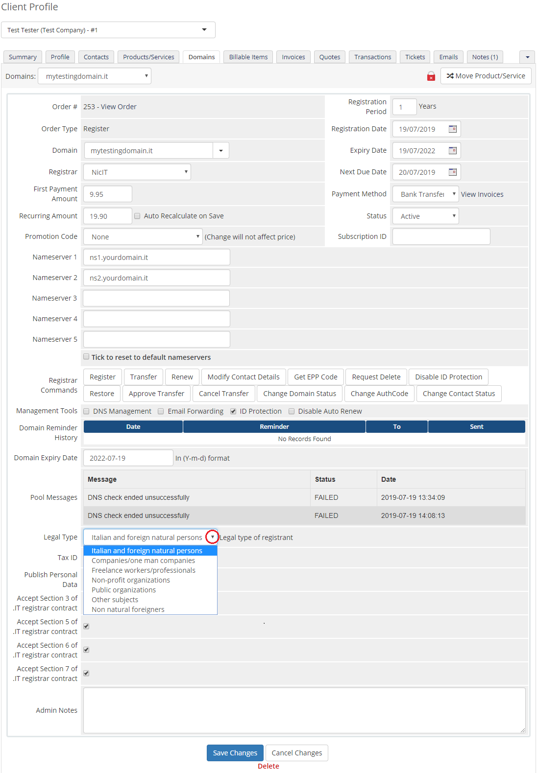Toggle Accept Section 5 contract checkbox
The image size is (537, 773).
(86, 626)
